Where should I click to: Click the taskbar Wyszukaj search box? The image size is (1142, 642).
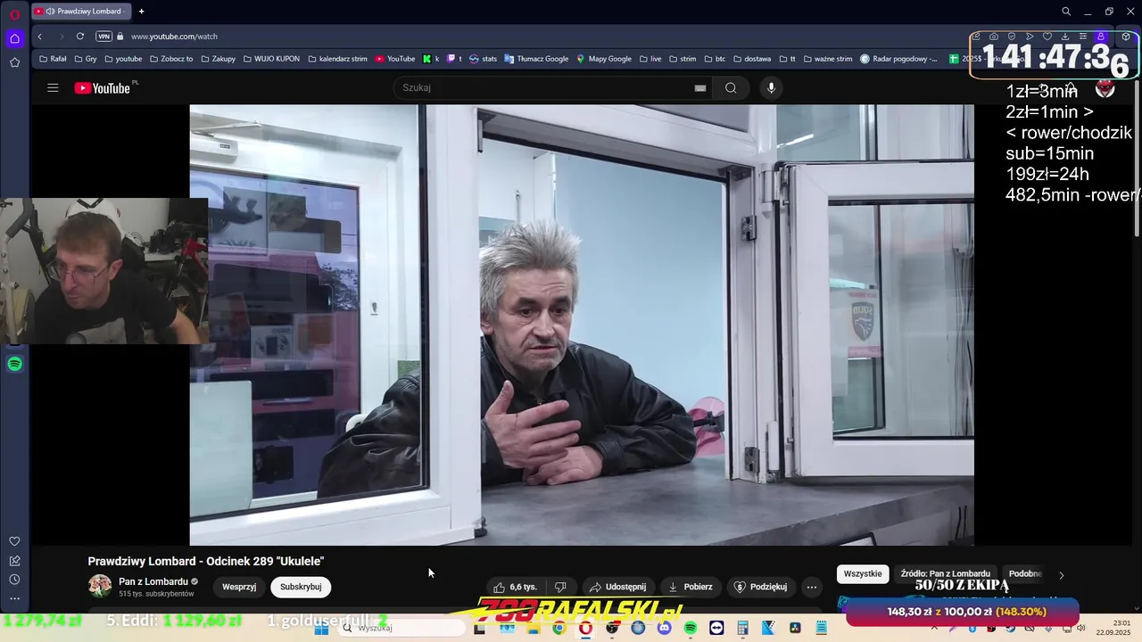(x=401, y=628)
